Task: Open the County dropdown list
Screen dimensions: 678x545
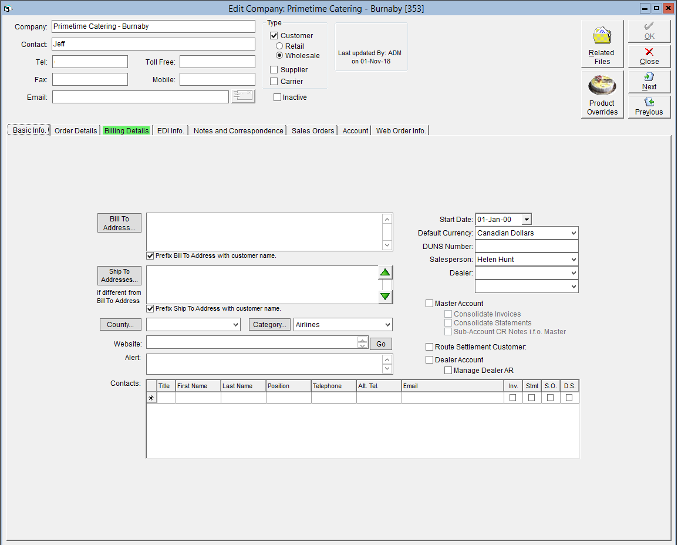Action: click(235, 324)
